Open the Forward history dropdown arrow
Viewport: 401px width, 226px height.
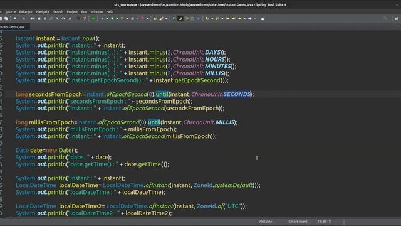(255, 18)
